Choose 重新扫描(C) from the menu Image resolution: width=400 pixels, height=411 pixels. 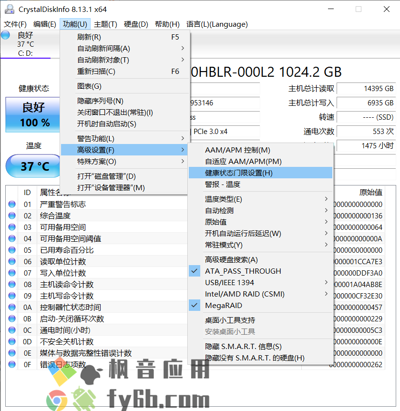(x=124, y=72)
